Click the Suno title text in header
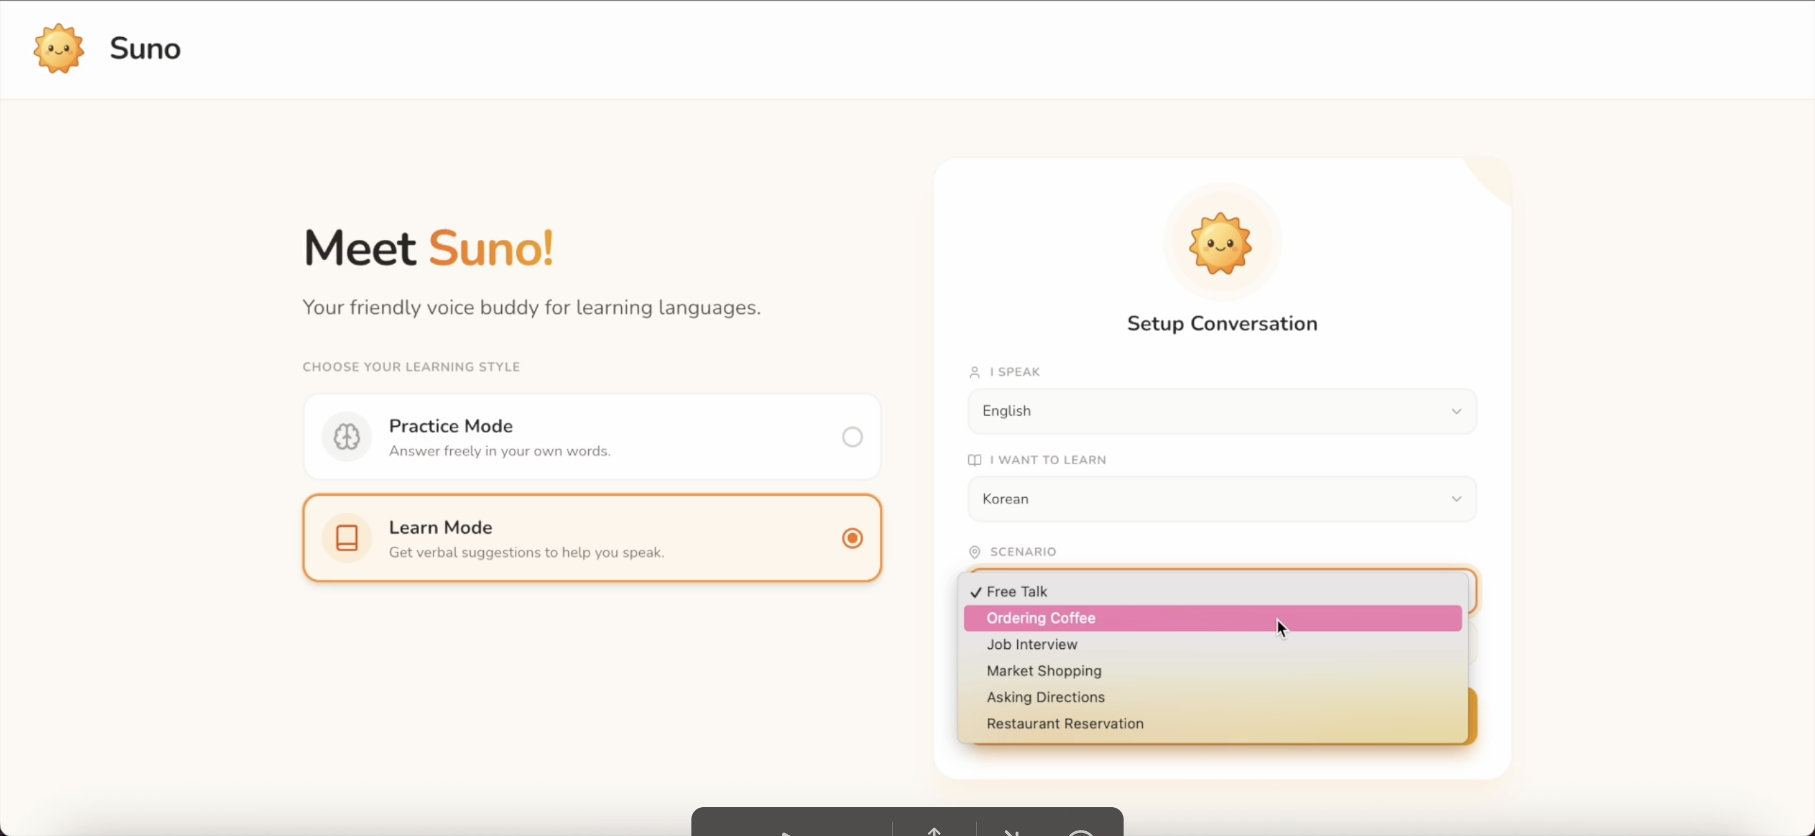Screen dimensions: 1815x836 [x=145, y=49]
